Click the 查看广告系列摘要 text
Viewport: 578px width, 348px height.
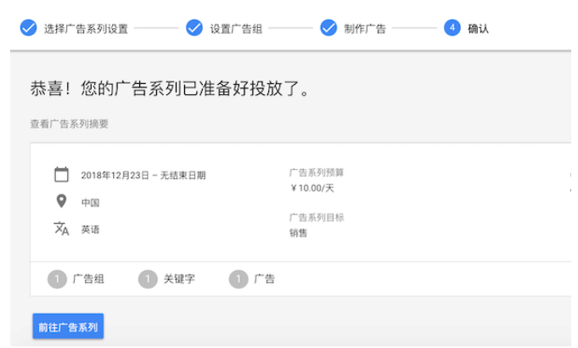[70, 124]
